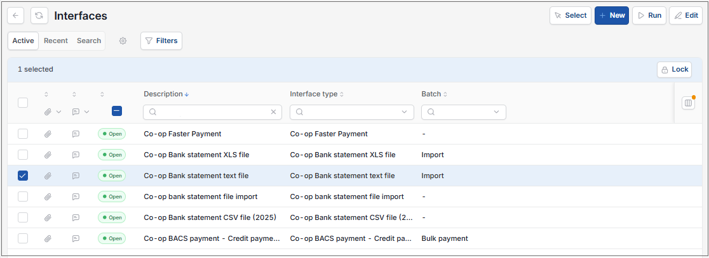Expand the Batch filter dropdown
Image resolution: width=709 pixels, height=258 pixels.
click(496, 112)
